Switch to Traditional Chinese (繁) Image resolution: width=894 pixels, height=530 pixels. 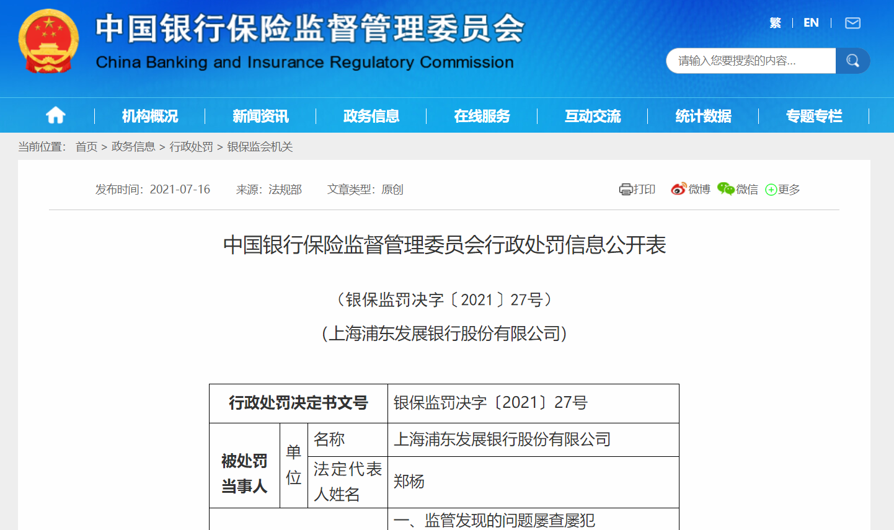(775, 23)
